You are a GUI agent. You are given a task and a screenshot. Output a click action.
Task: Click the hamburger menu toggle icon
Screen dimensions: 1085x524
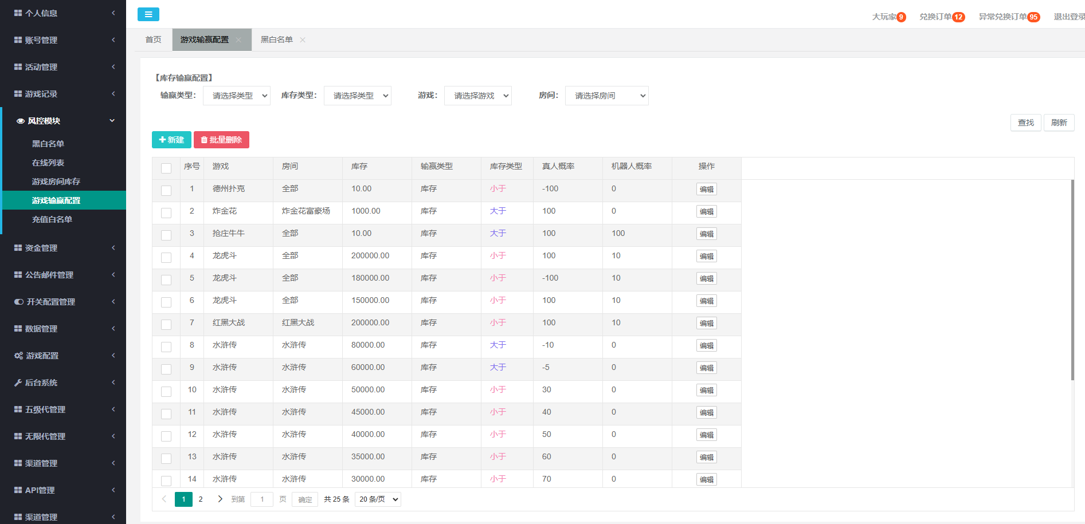tap(148, 14)
